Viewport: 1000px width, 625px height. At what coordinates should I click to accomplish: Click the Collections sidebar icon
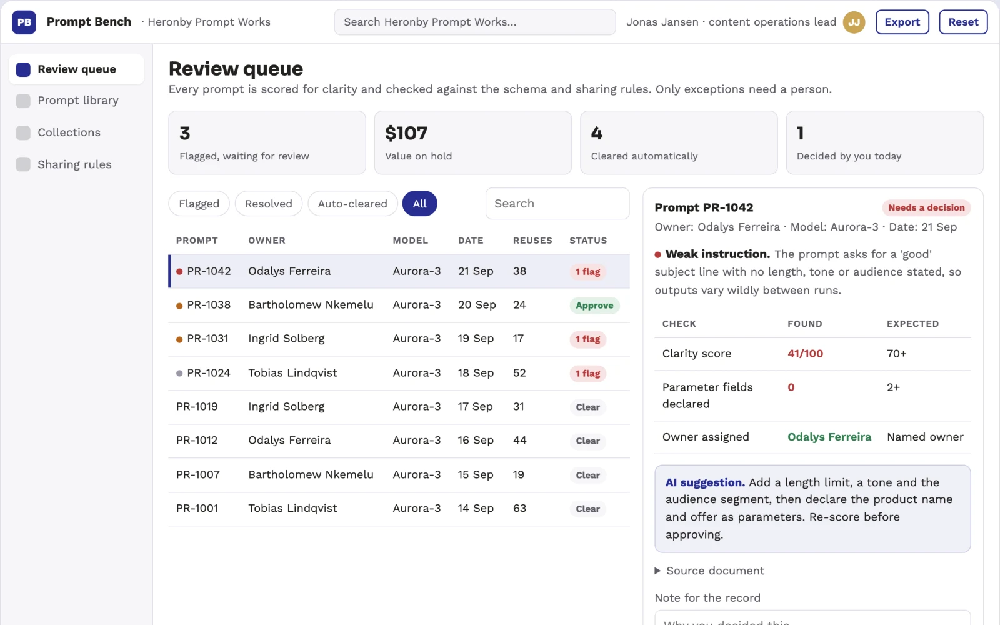23,132
